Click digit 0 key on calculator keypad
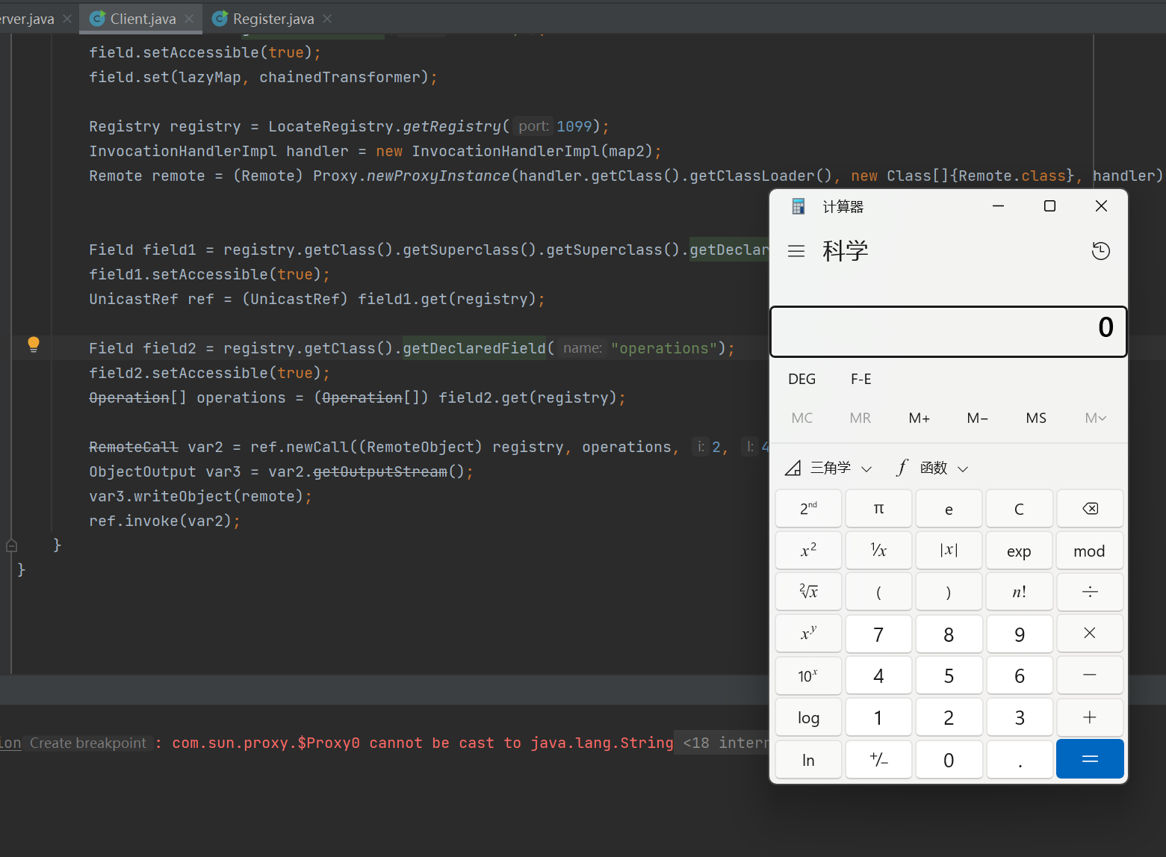This screenshot has height=857, width=1166. (x=949, y=760)
